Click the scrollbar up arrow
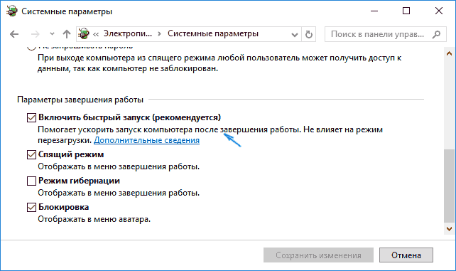This screenshot has width=456, height=271. (x=449, y=53)
